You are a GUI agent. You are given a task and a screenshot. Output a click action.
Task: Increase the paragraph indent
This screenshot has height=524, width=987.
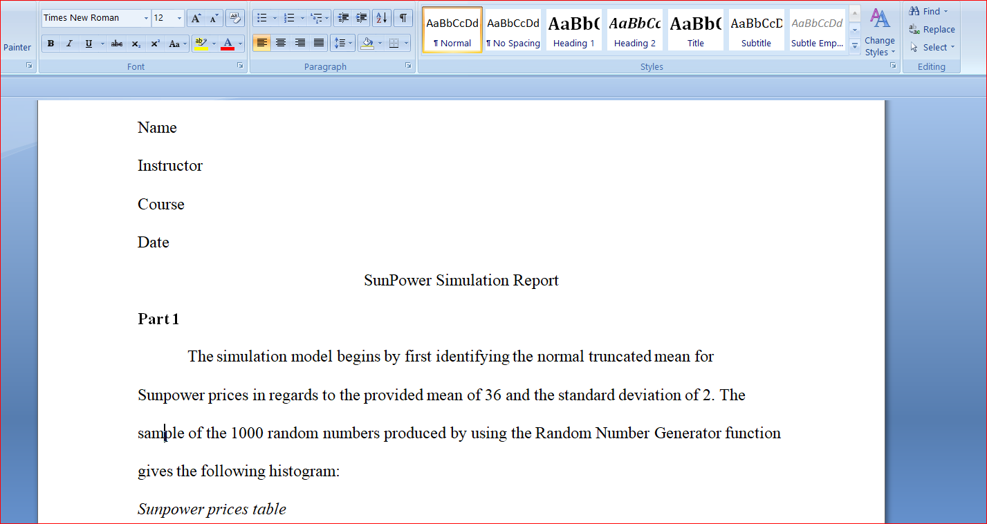click(x=361, y=18)
